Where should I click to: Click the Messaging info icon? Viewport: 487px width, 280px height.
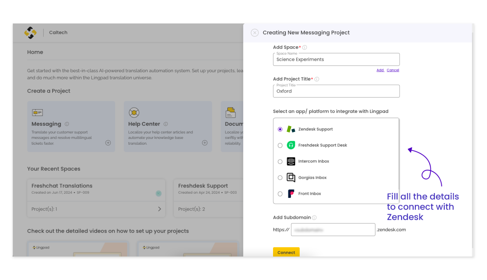pyautogui.click(x=67, y=124)
